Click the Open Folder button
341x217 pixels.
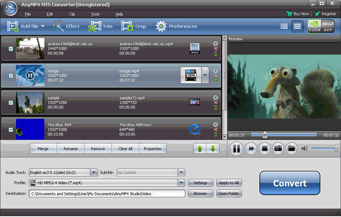point(229,194)
